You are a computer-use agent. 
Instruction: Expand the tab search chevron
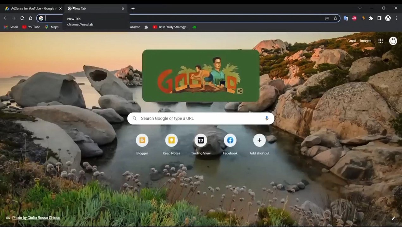[x=360, y=8]
